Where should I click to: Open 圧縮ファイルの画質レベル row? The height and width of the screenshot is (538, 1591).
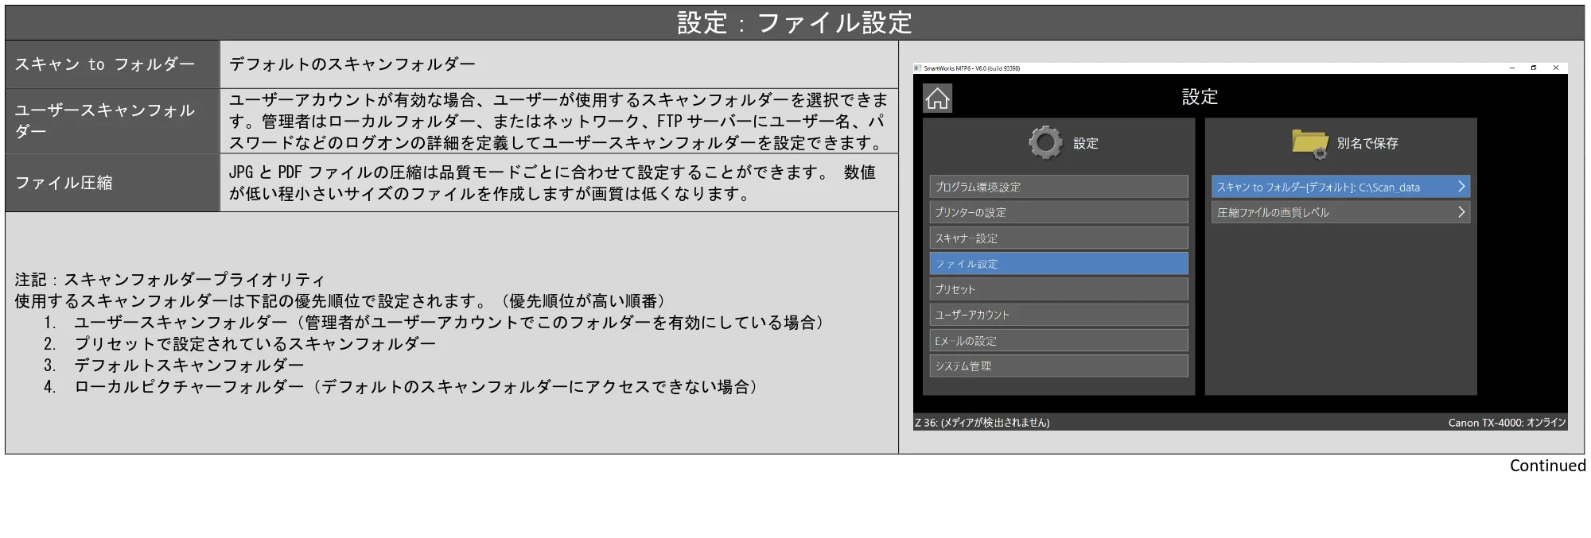click(x=1340, y=212)
